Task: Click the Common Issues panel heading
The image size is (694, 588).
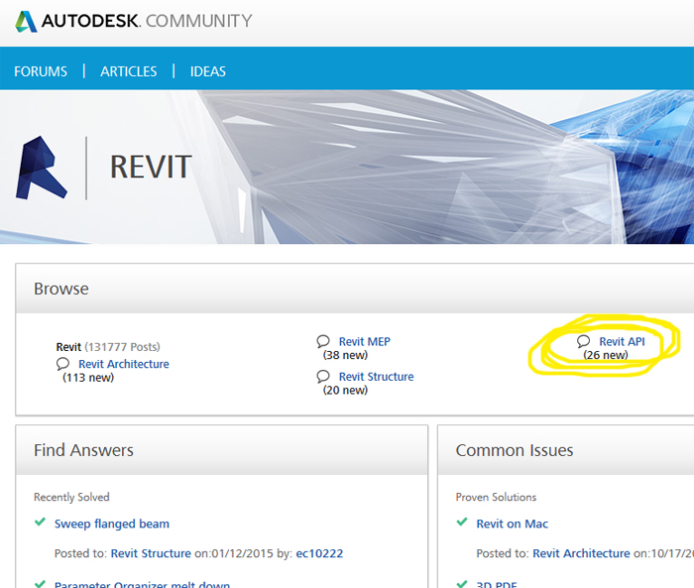Action: pos(515,450)
